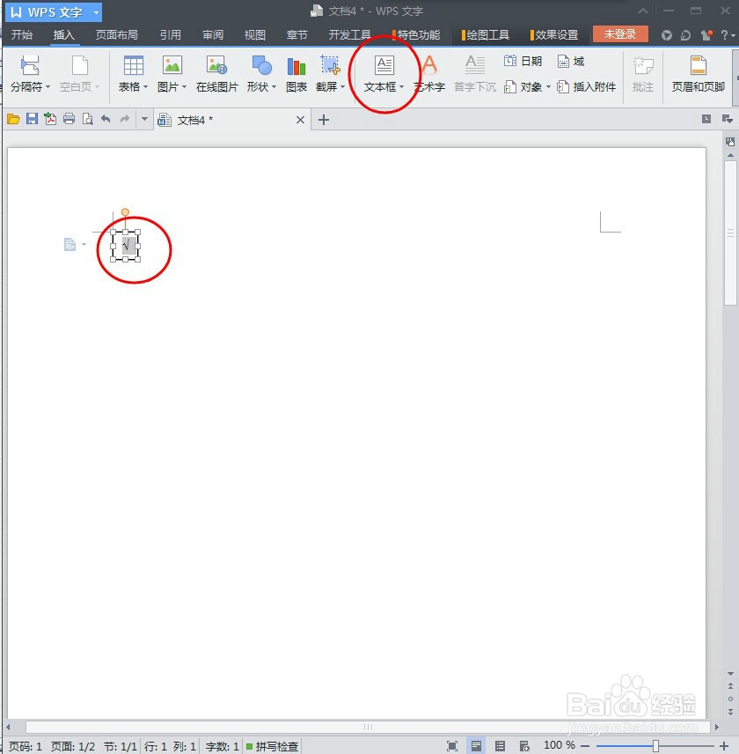Click the open folder icon in quick toolbar
Screen dimensions: 739x754
tap(13, 119)
